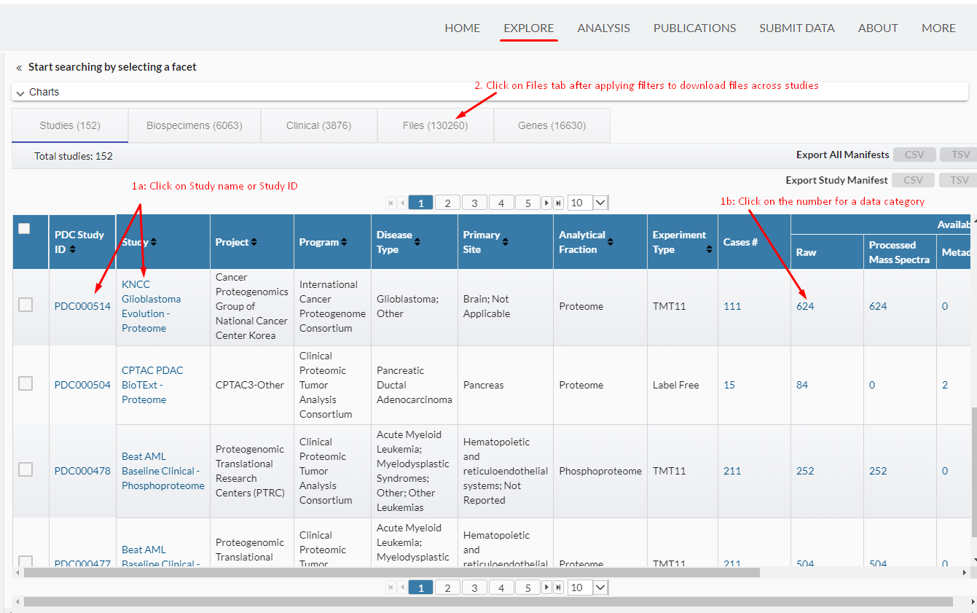Click sort arrows on Project column
Image resolution: width=977 pixels, height=613 pixels.
254,242
